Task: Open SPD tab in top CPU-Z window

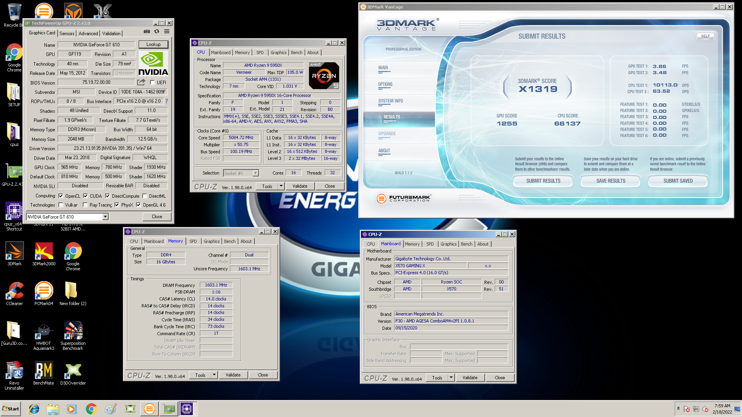Action: click(260, 53)
